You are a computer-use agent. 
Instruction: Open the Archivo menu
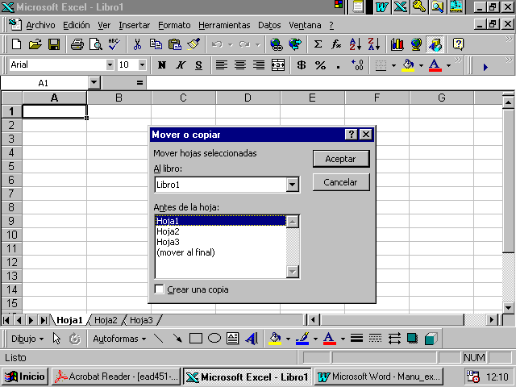click(x=40, y=25)
